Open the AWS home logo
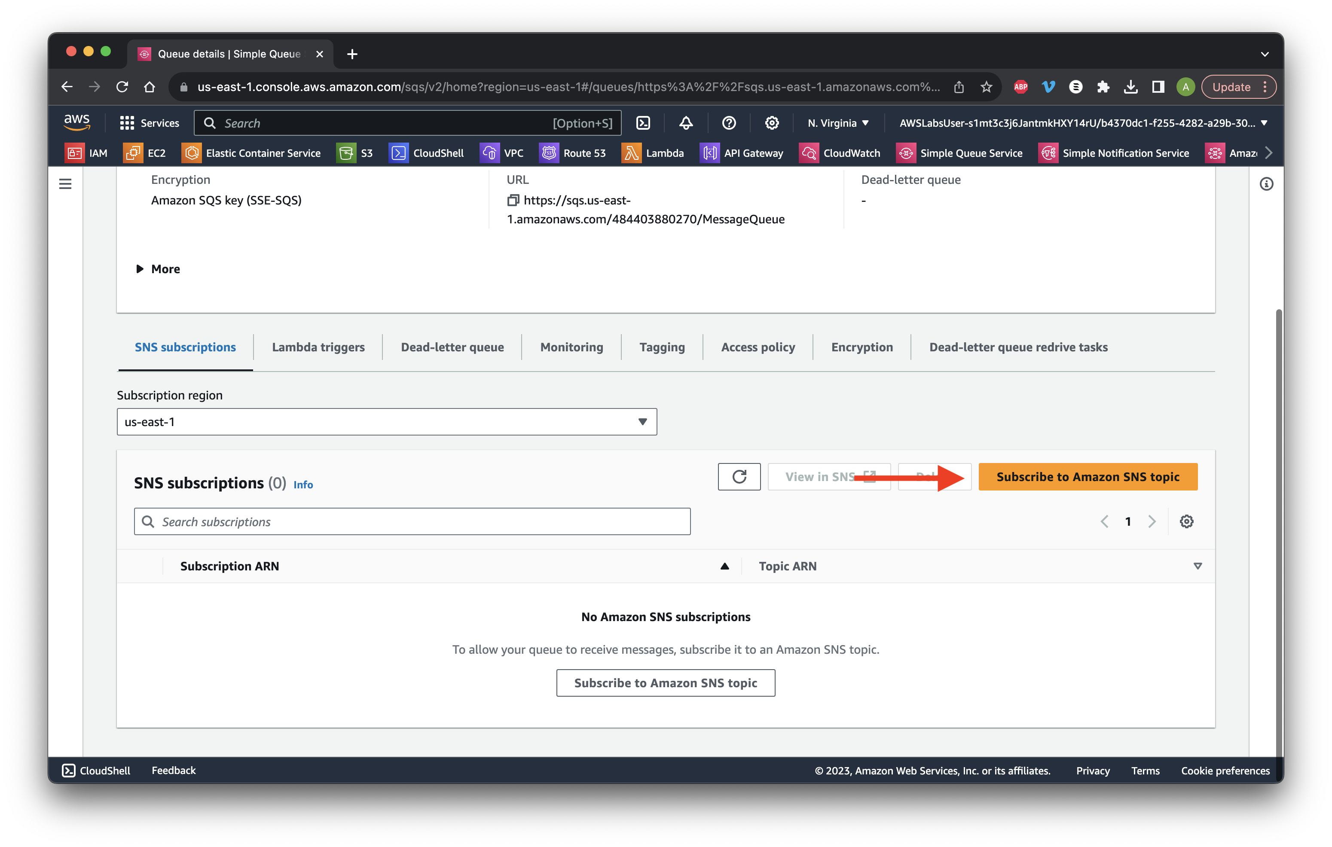 click(77, 122)
